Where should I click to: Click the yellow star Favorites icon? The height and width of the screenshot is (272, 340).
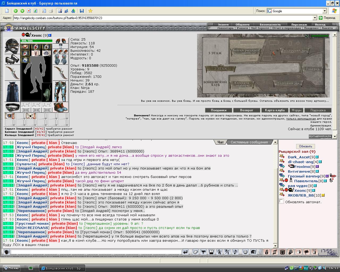pyautogui.click(x=90, y=11)
